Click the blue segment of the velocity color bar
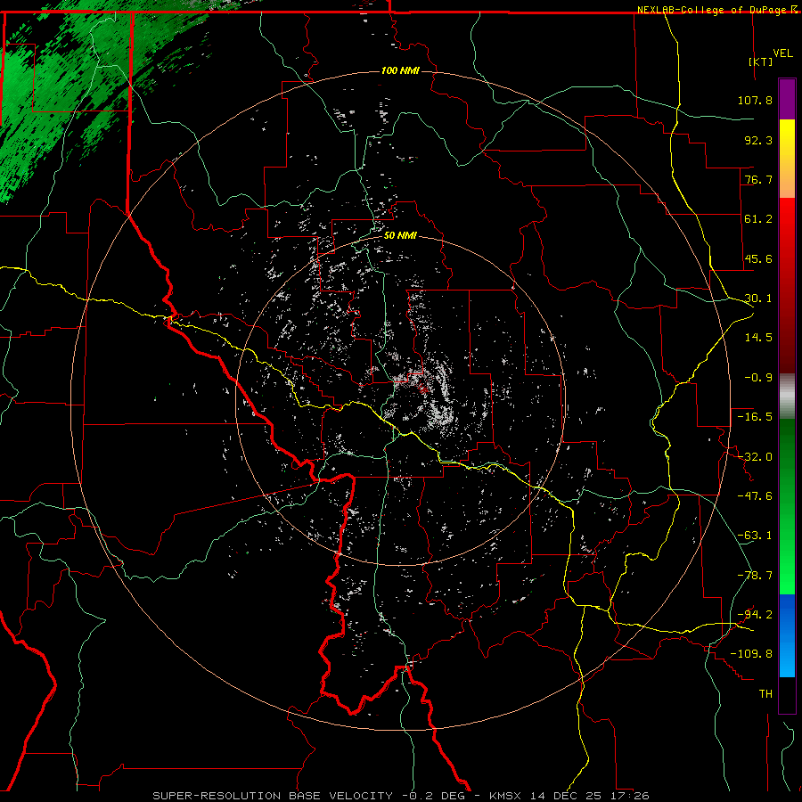 (787, 635)
